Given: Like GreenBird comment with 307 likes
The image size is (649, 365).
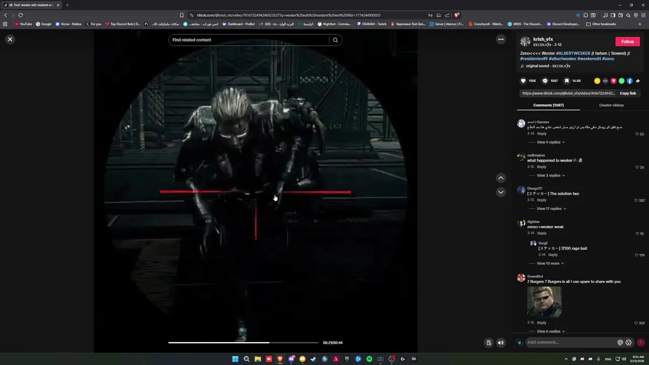Looking at the screenshot, I should click(636, 323).
